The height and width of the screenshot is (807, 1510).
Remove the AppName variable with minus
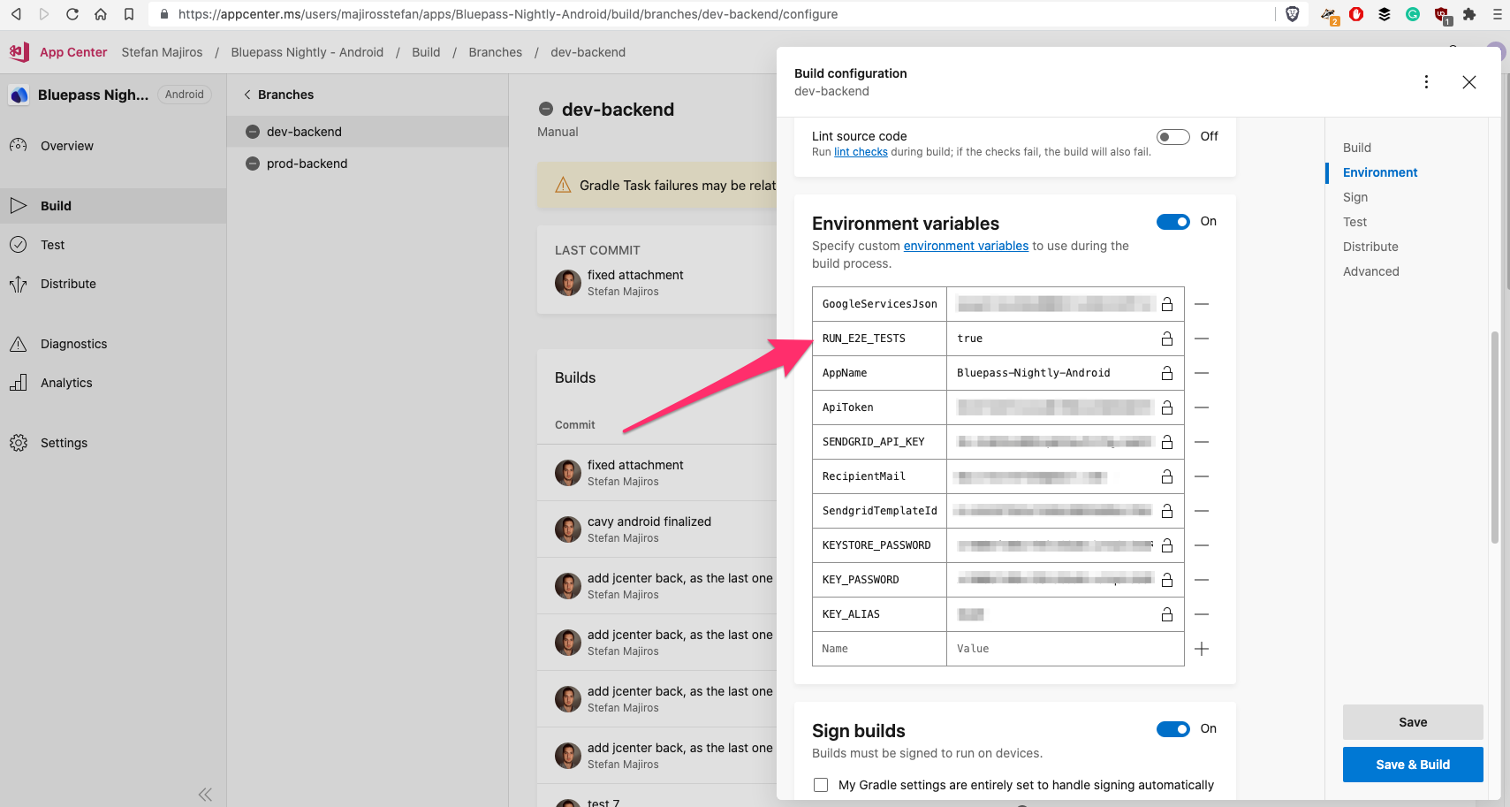pos(1202,373)
